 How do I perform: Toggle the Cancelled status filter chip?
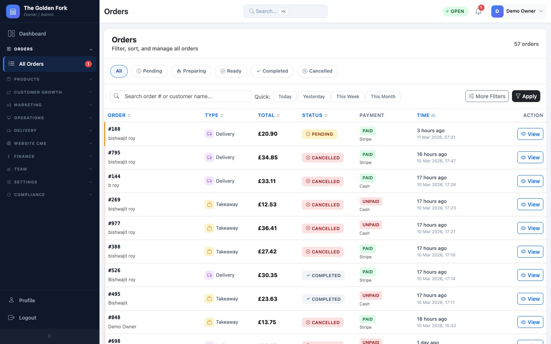click(318, 71)
